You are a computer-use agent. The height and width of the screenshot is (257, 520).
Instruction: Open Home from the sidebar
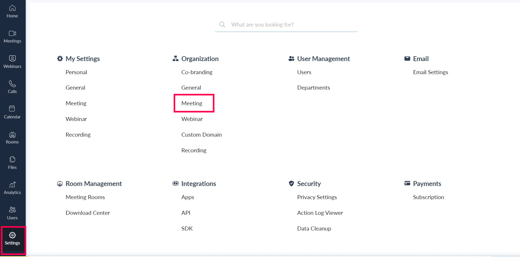coord(12,11)
